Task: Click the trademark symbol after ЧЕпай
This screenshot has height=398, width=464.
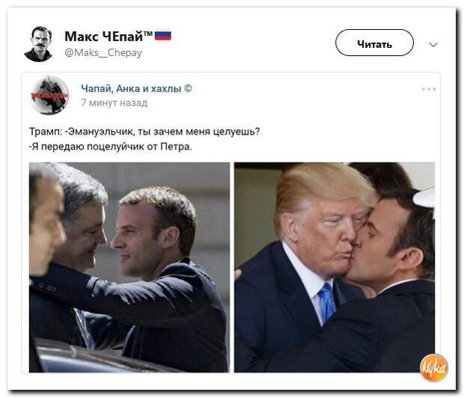Action: (148, 33)
